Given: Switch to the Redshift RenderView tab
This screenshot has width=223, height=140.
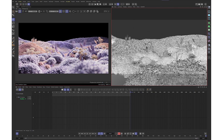Looking at the screenshot, I should click(x=26, y=7).
